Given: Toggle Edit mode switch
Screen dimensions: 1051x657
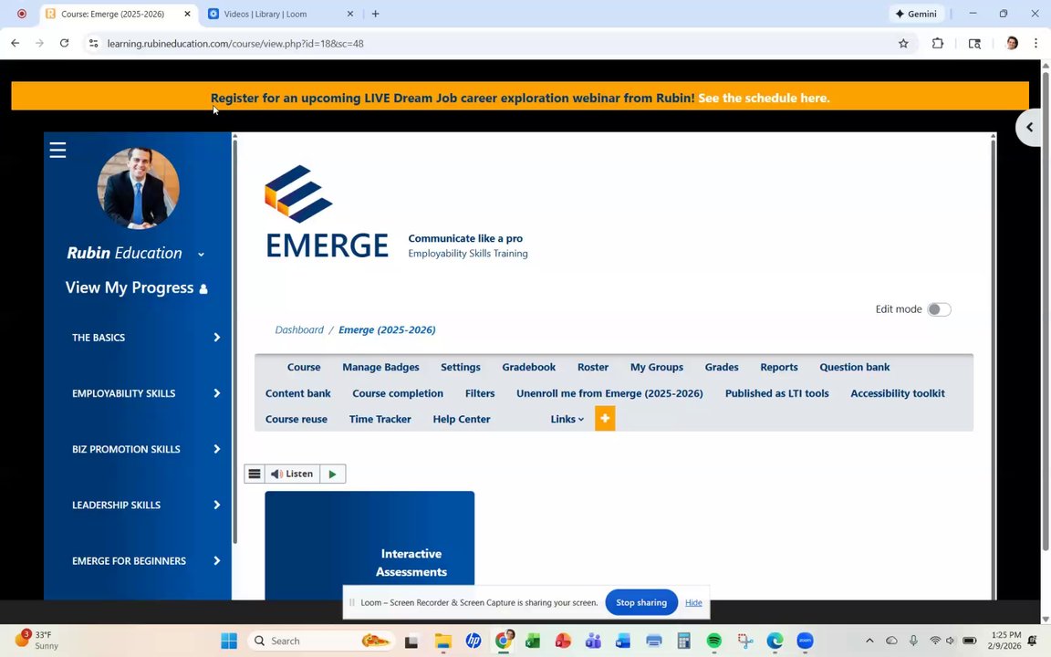Looking at the screenshot, I should 939,309.
